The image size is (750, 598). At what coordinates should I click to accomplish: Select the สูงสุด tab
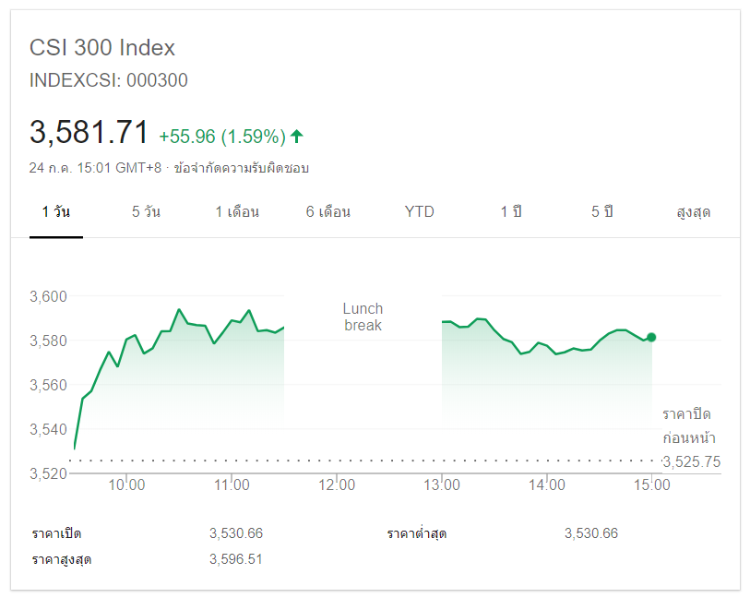(x=694, y=212)
